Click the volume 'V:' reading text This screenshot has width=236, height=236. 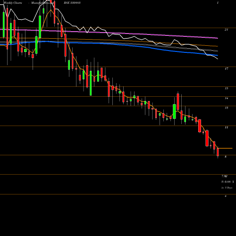[x=228, y=182]
